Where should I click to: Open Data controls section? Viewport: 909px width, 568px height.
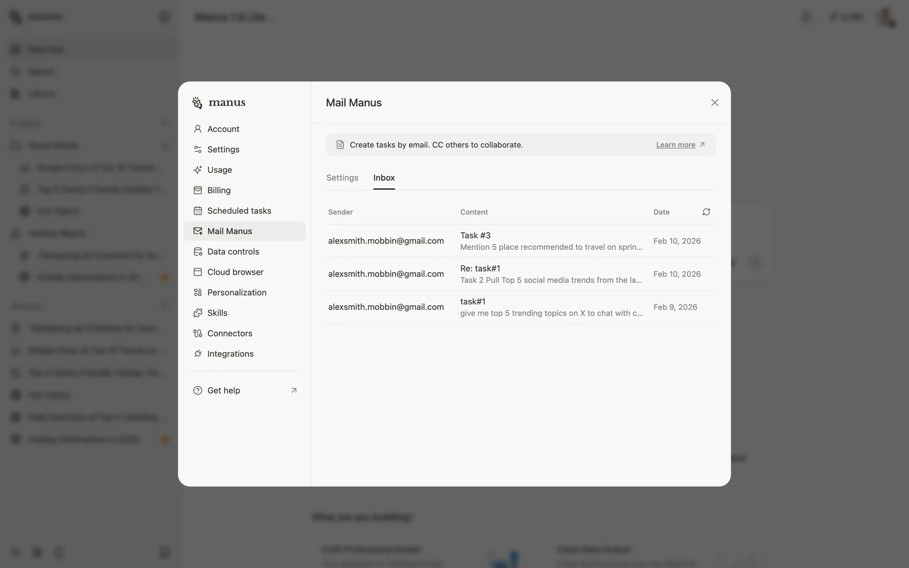pyautogui.click(x=233, y=252)
